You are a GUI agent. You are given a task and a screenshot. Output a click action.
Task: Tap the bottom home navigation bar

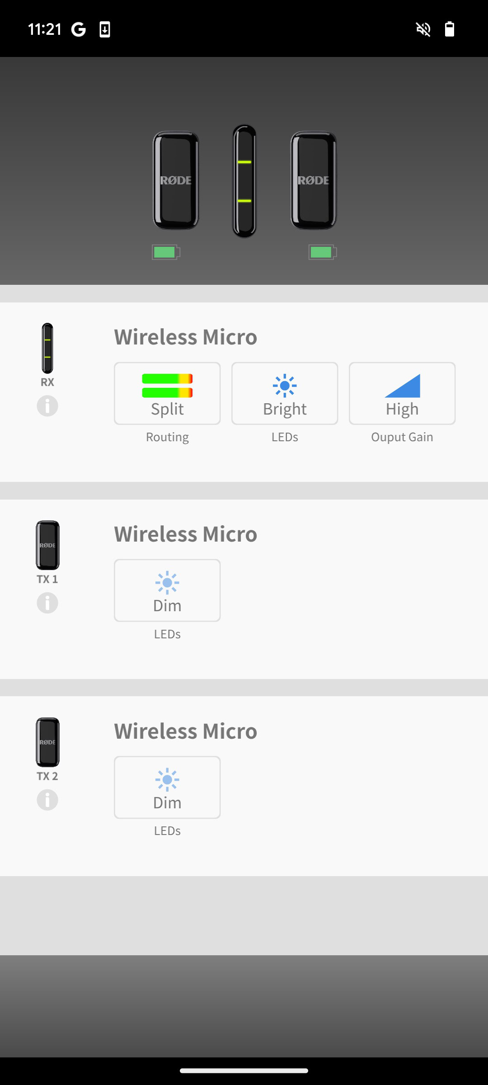click(244, 1071)
